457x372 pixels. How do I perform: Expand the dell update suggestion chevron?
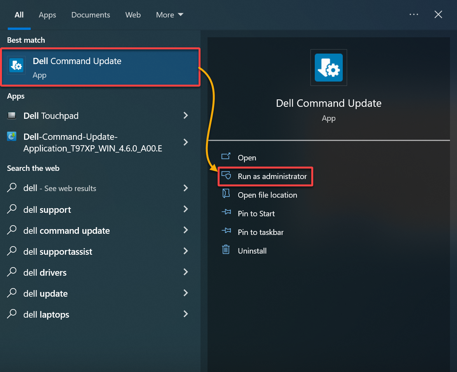186,293
